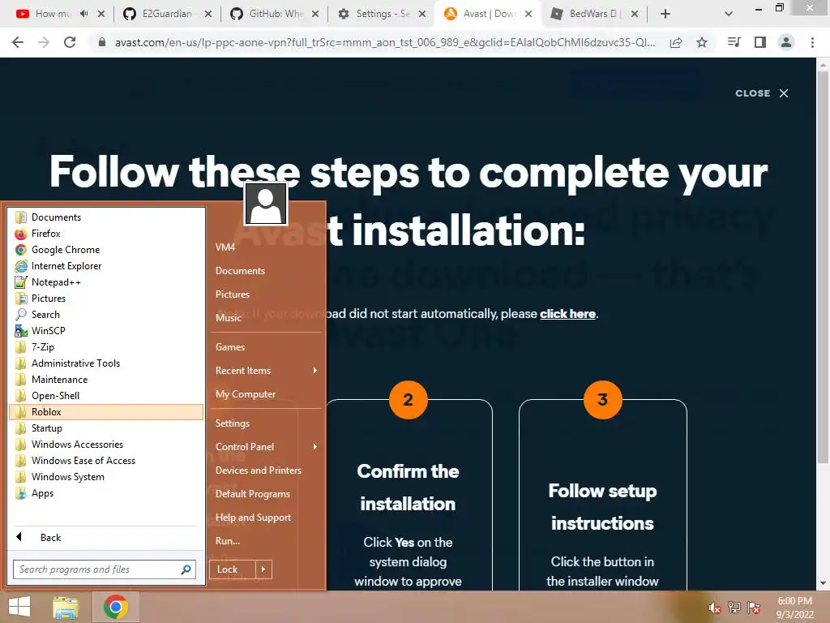Switch to the 'GitHub: Whe' tab
830x623 pixels.
coord(274,14)
